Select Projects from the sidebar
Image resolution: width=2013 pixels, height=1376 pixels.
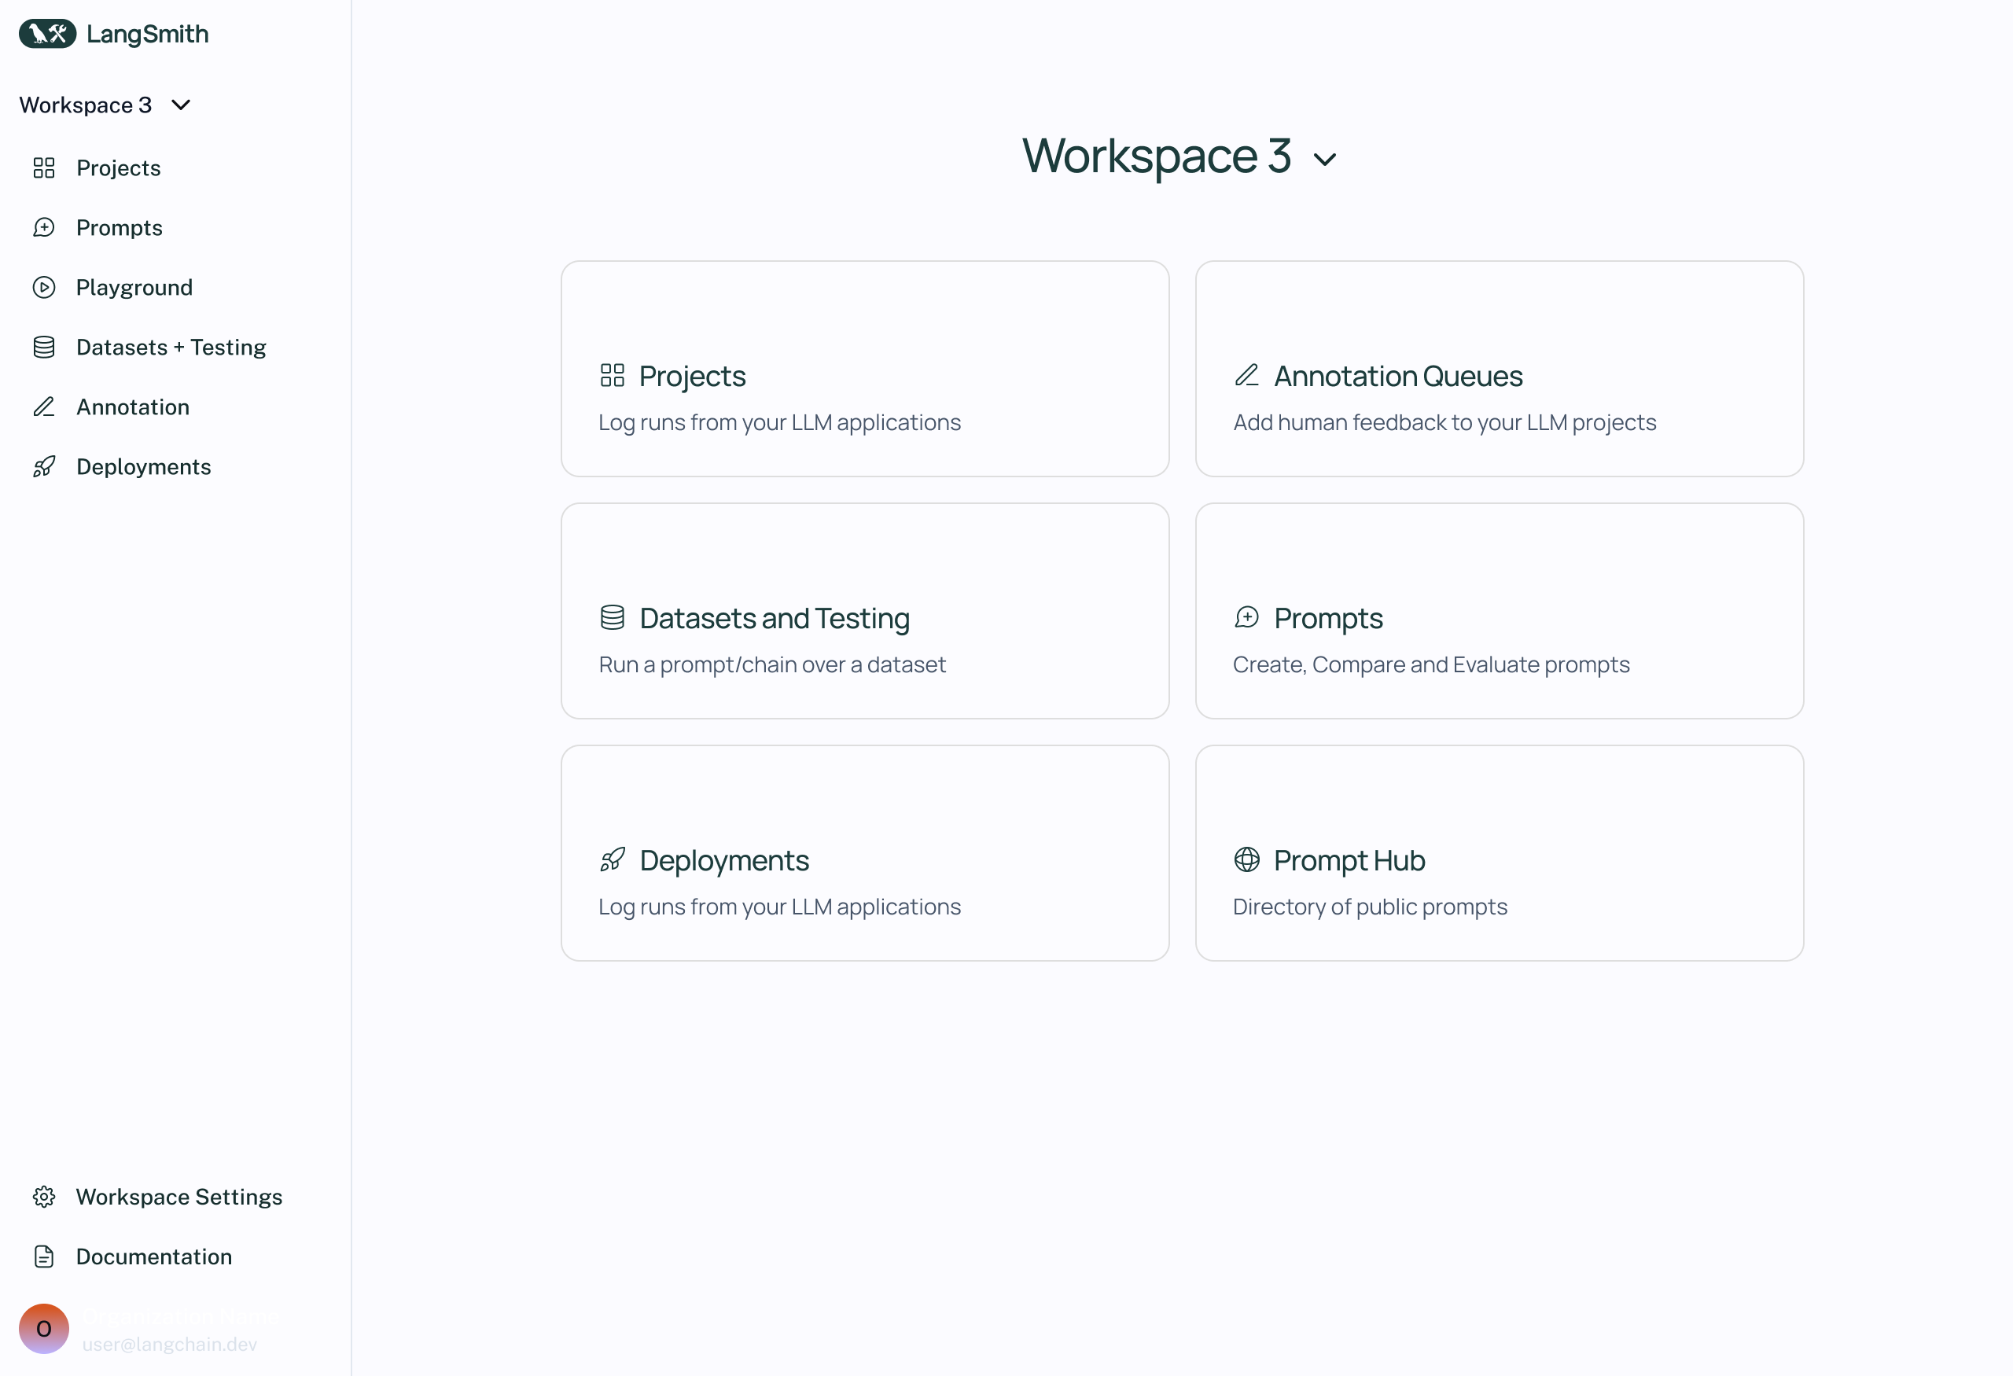click(x=120, y=167)
